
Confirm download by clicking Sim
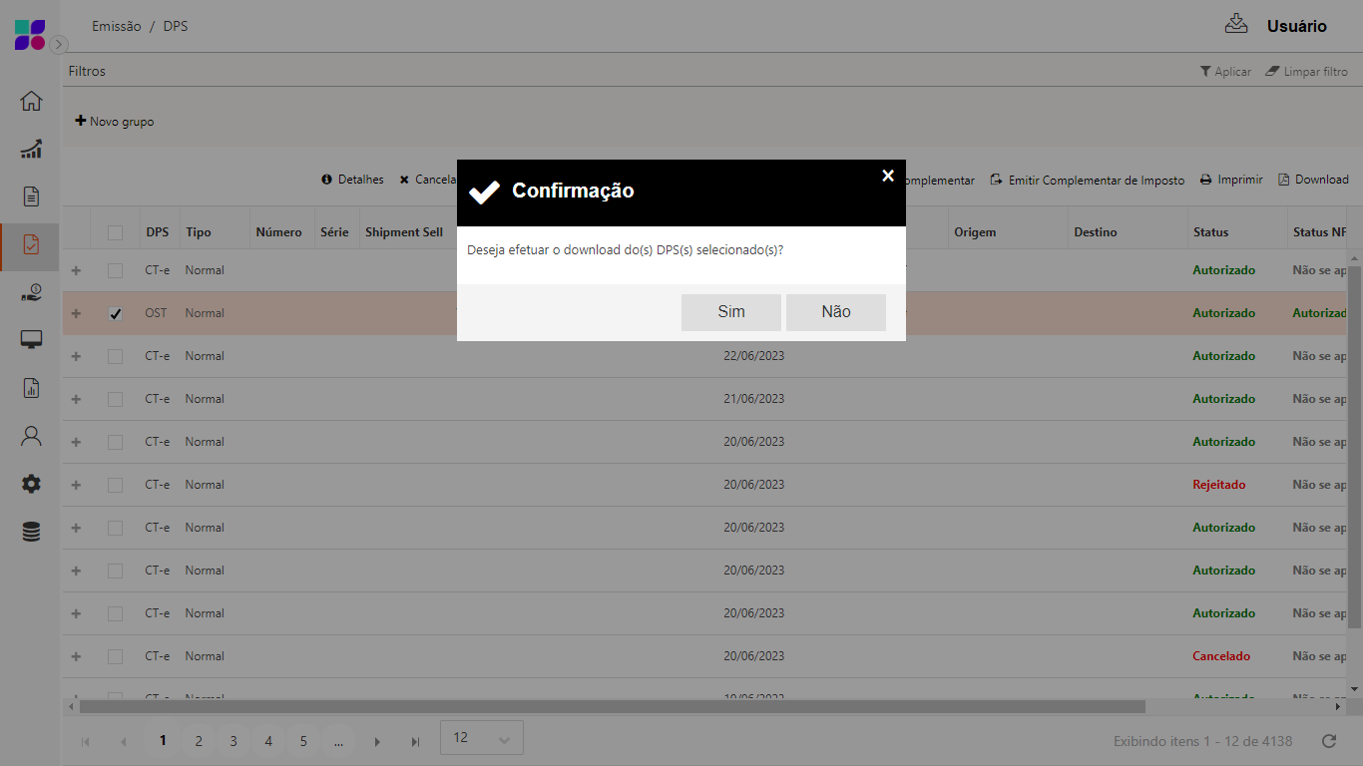tap(730, 312)
